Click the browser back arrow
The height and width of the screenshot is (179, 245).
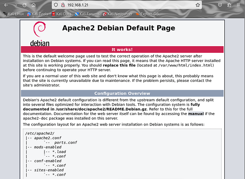coord(6,5)
